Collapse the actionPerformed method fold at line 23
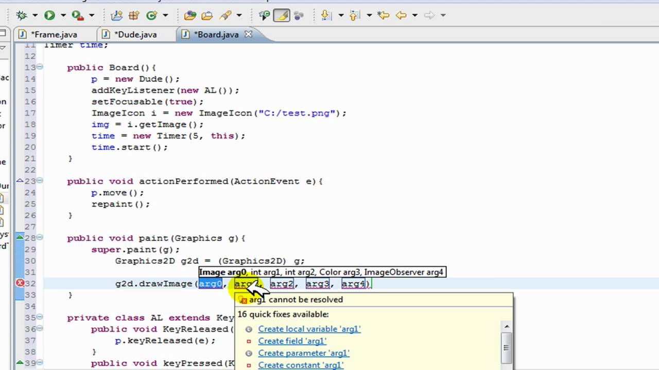This screenshot has width=659, height=370. pos(40,181)
